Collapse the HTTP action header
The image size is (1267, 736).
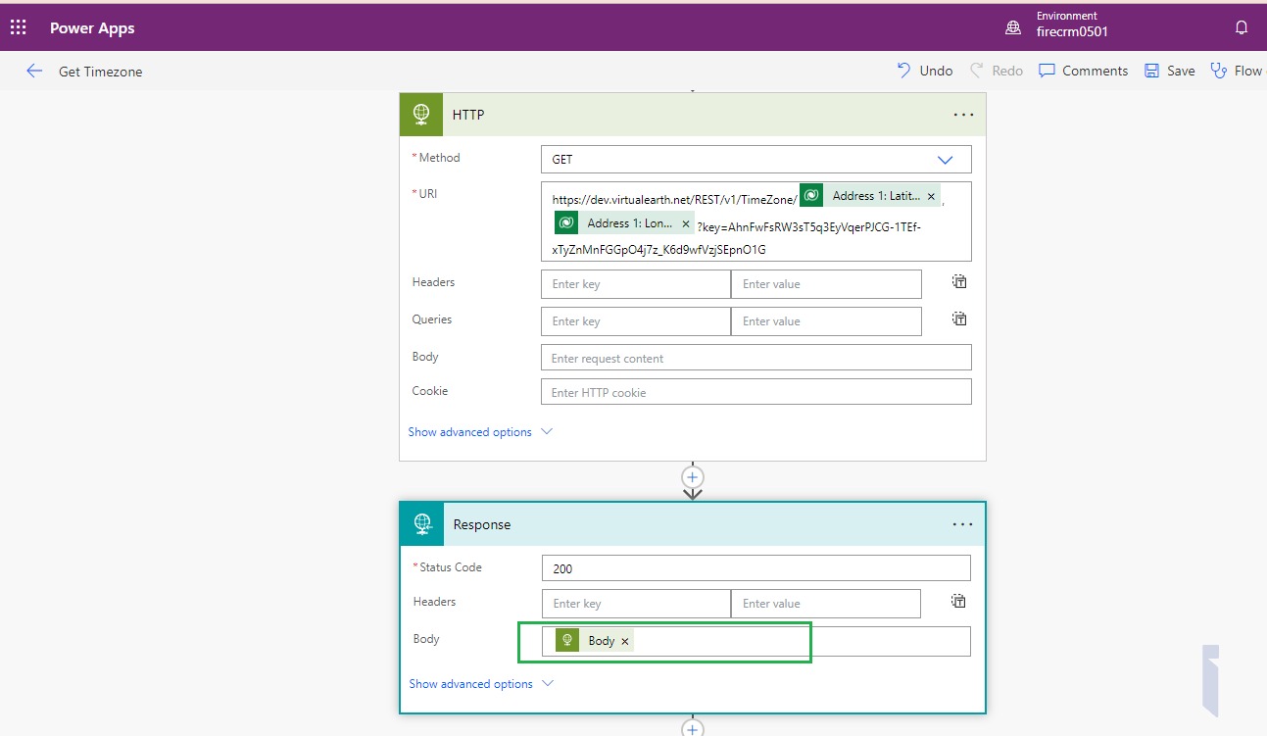pos(692,115)
